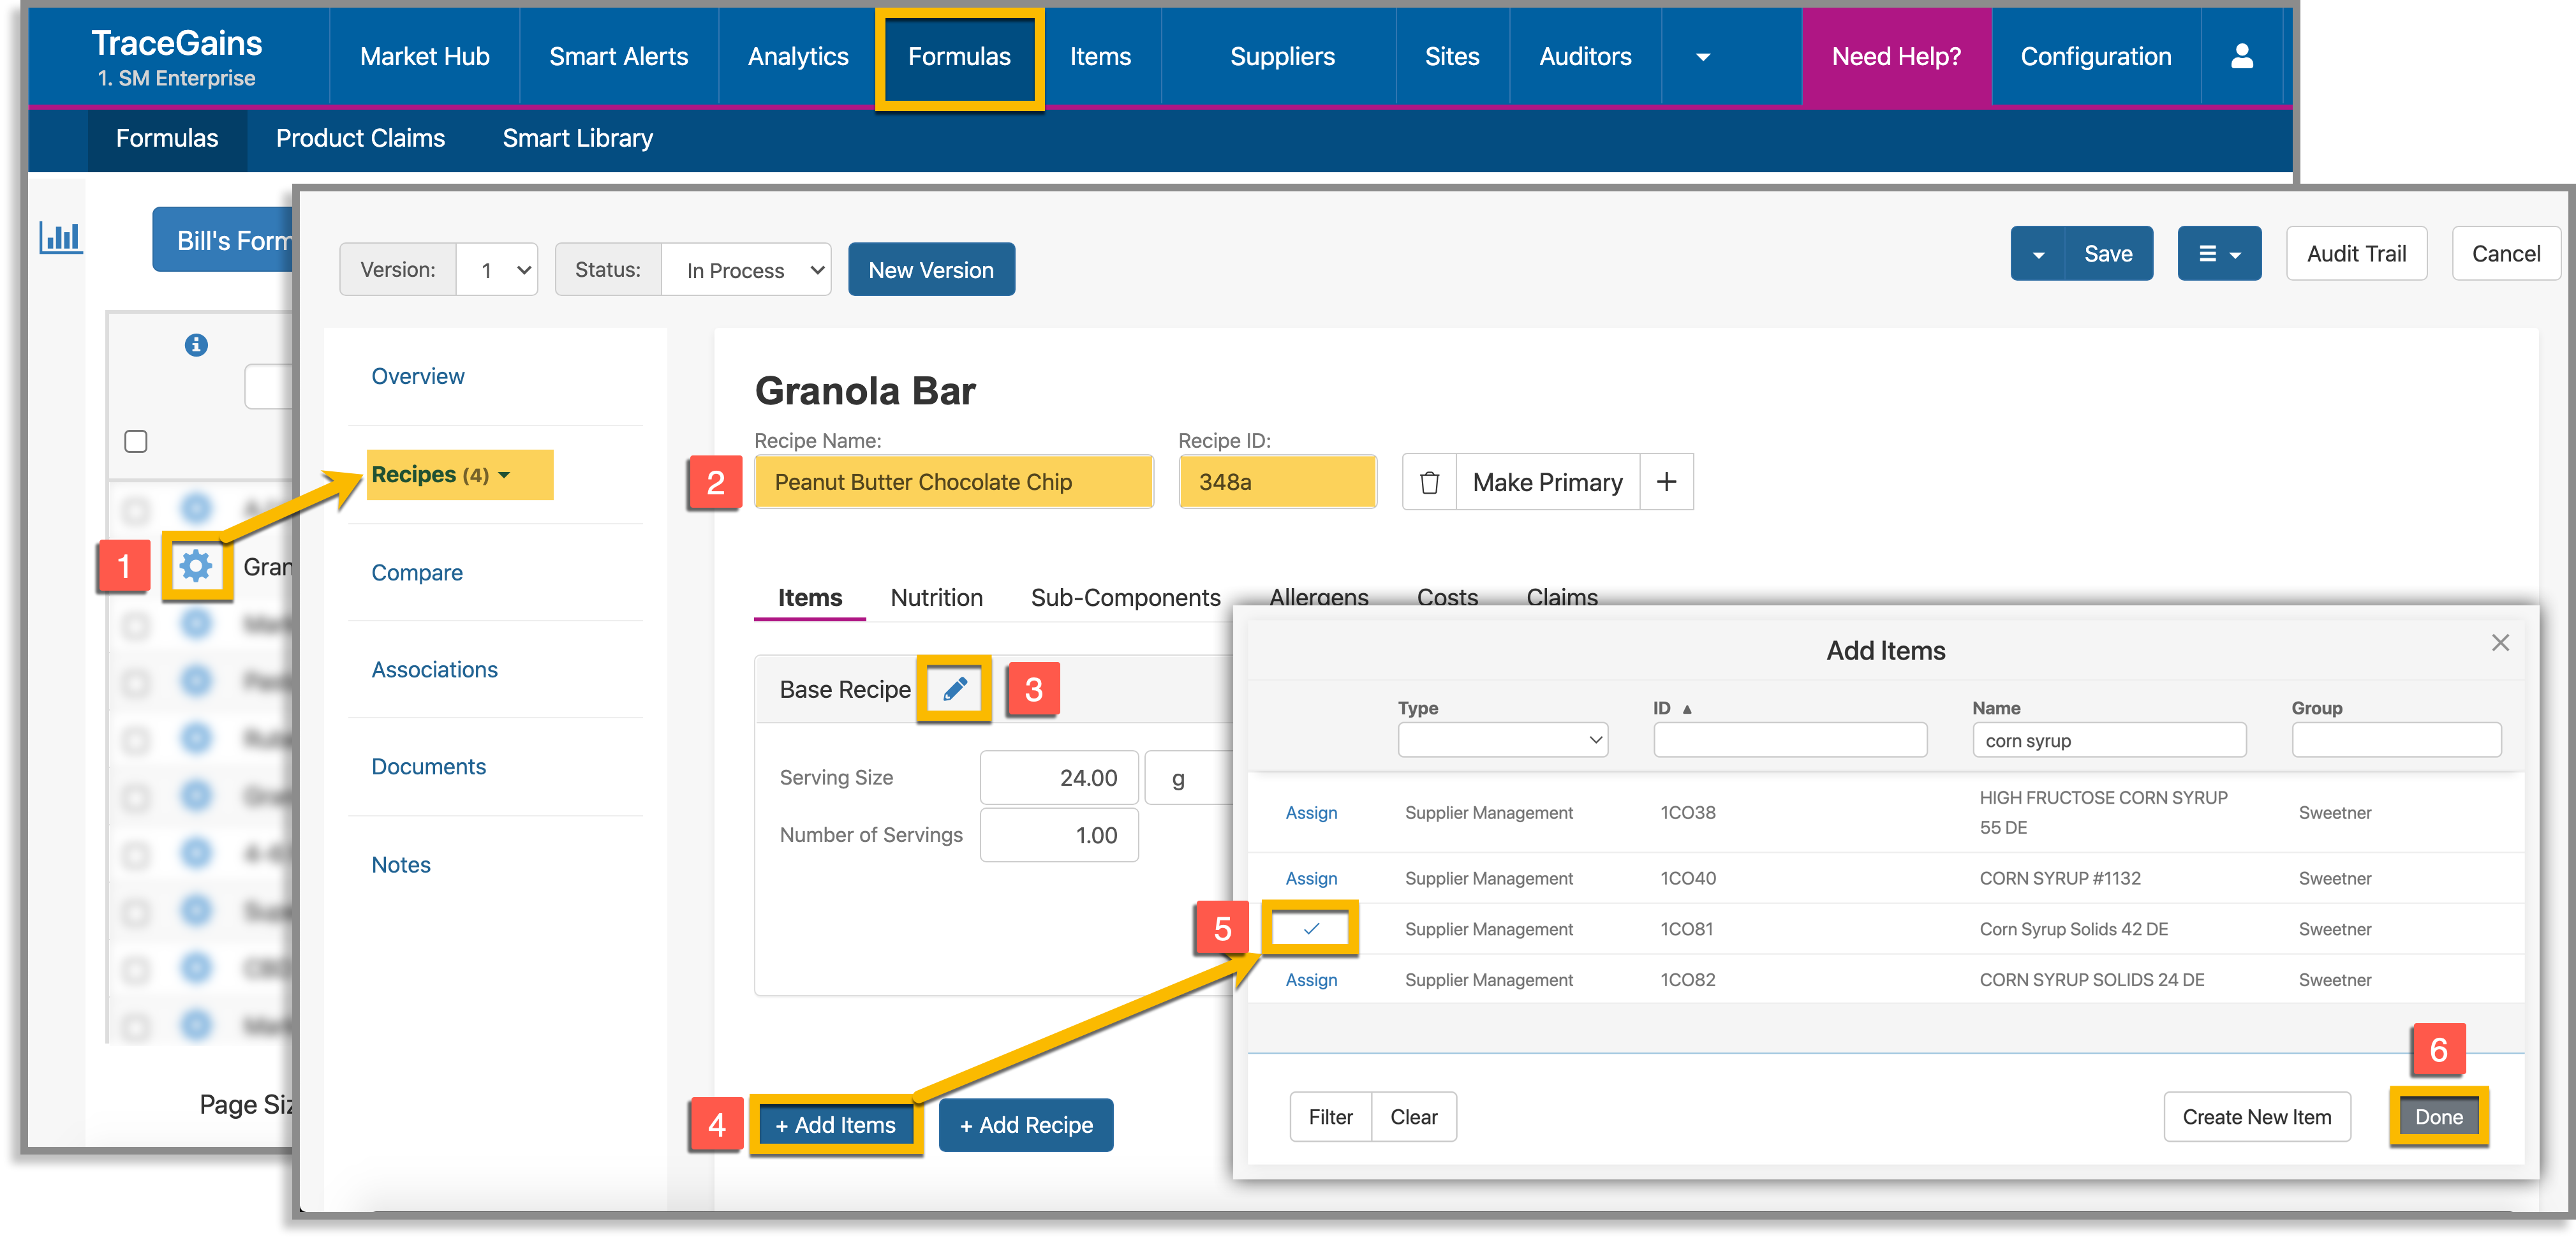This screenshot has height=1240, width=2576.
Task: Click Create New Item button
Action: tap(2257, 1117)
